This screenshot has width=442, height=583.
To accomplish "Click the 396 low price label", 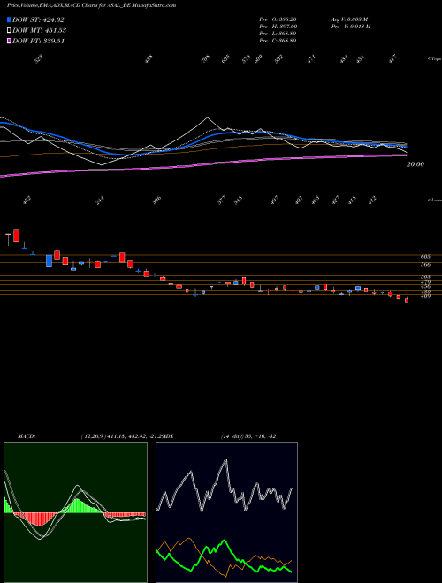I will click(x=157, y=200).
